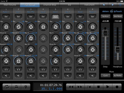Viewport: 124px width, 93px height.
Task: Go to next channel bank with right arrow
Action: coord(113,5)
